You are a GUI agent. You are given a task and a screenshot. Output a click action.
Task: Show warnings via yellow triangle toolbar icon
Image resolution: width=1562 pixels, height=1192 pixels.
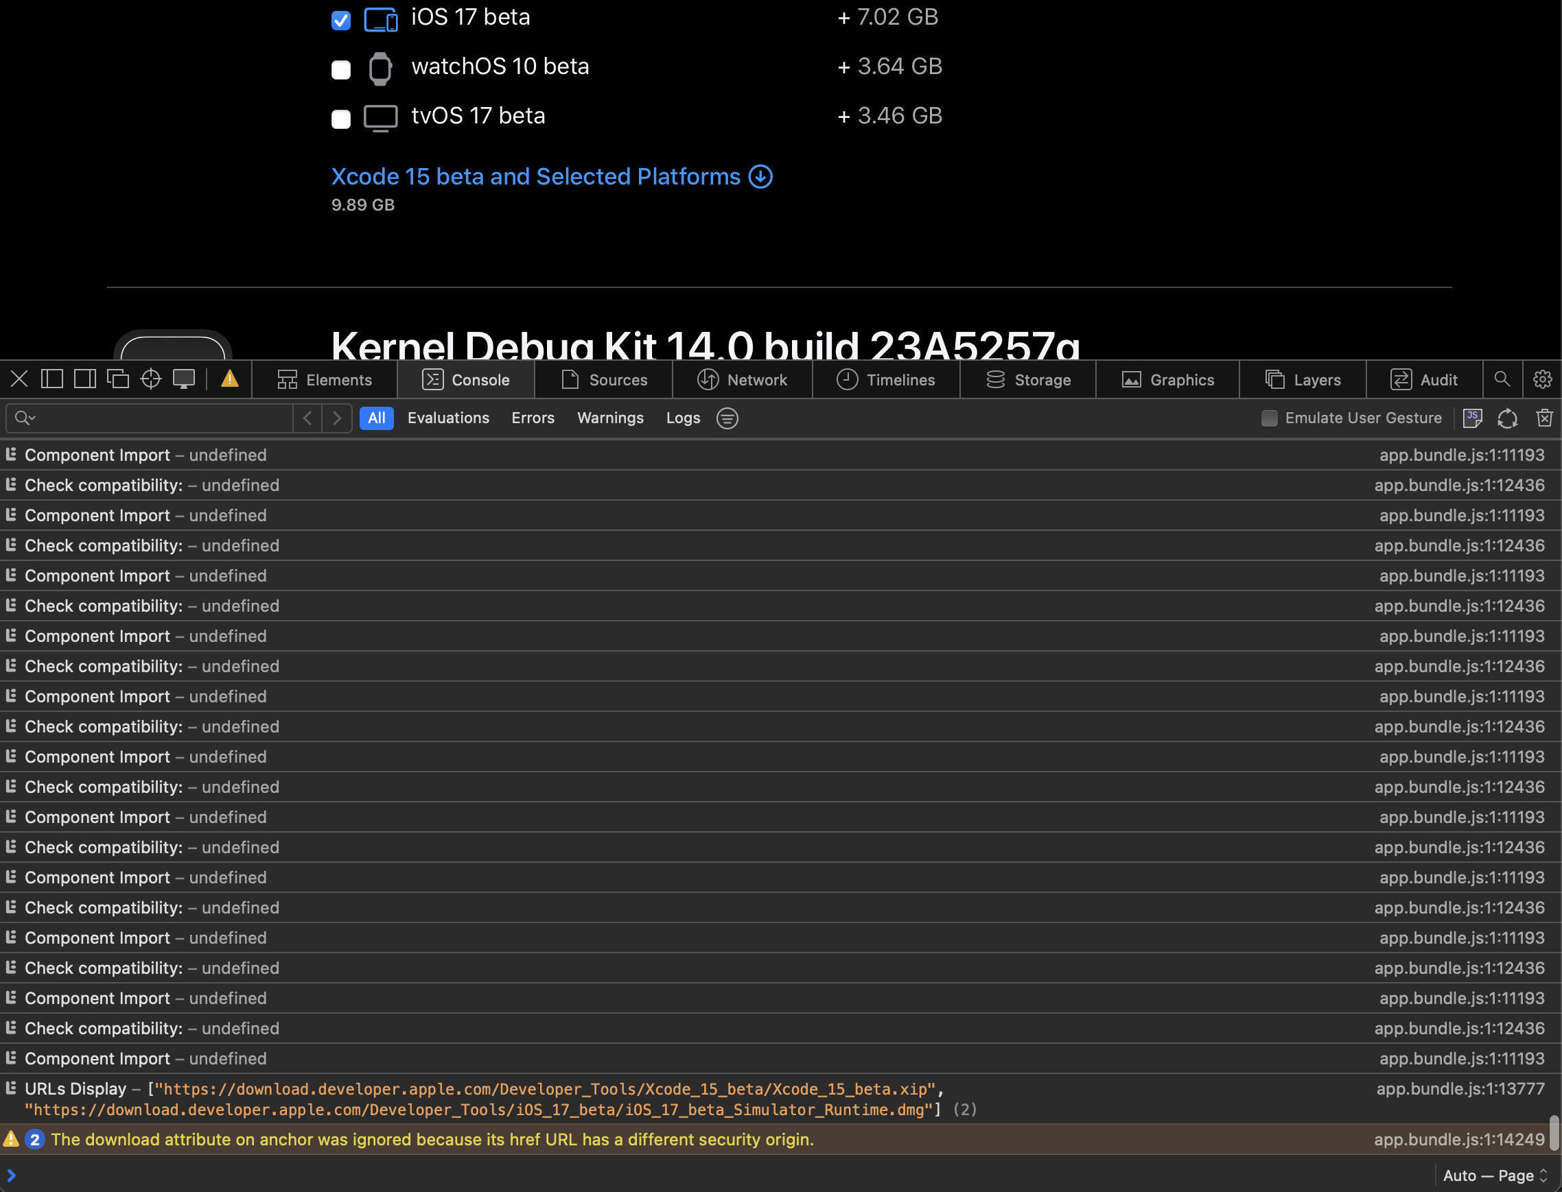coord(230,379)
